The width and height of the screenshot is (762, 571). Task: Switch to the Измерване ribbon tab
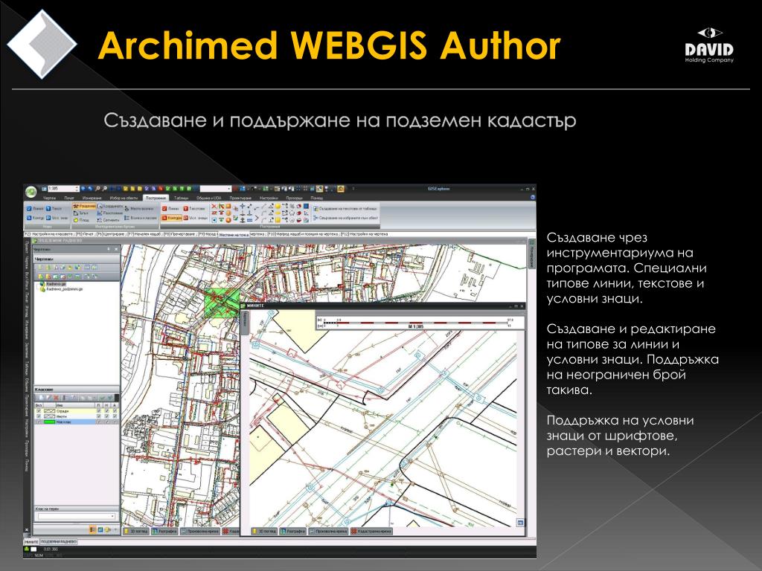92,198
